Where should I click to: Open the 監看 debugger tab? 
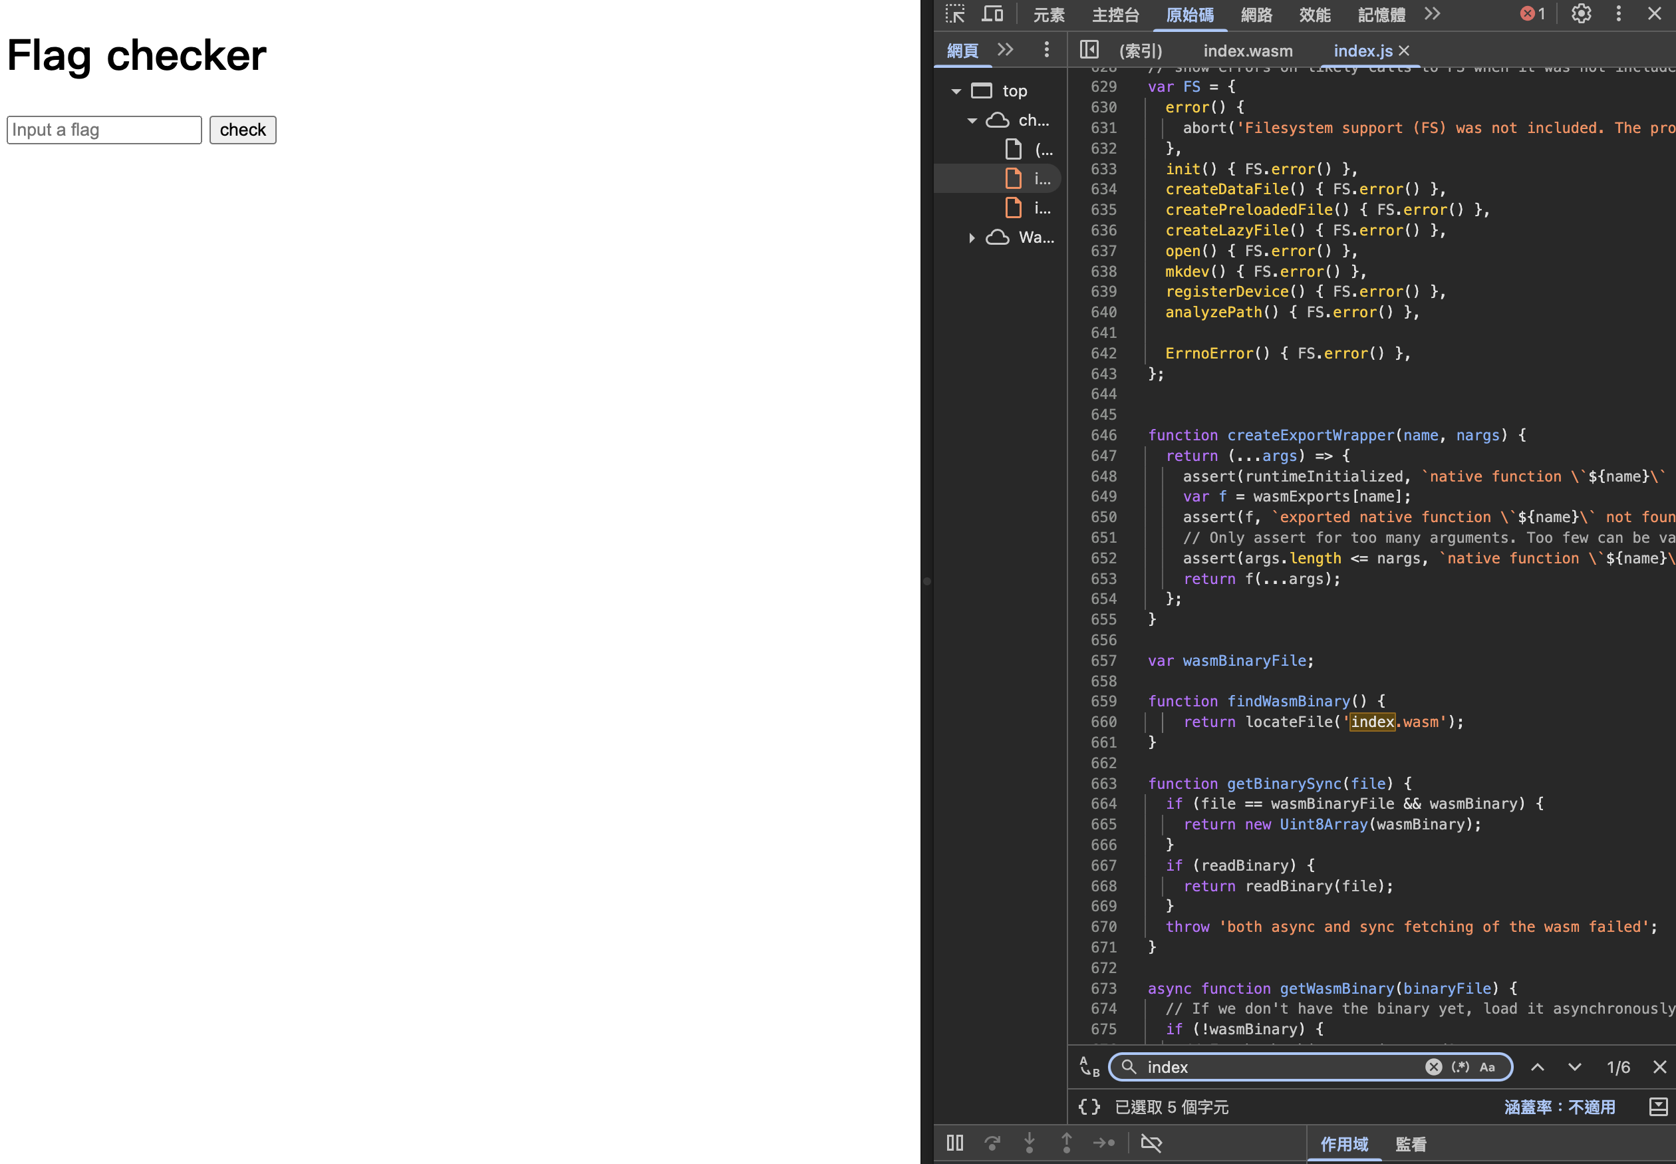click(x=1410, y=1143)
